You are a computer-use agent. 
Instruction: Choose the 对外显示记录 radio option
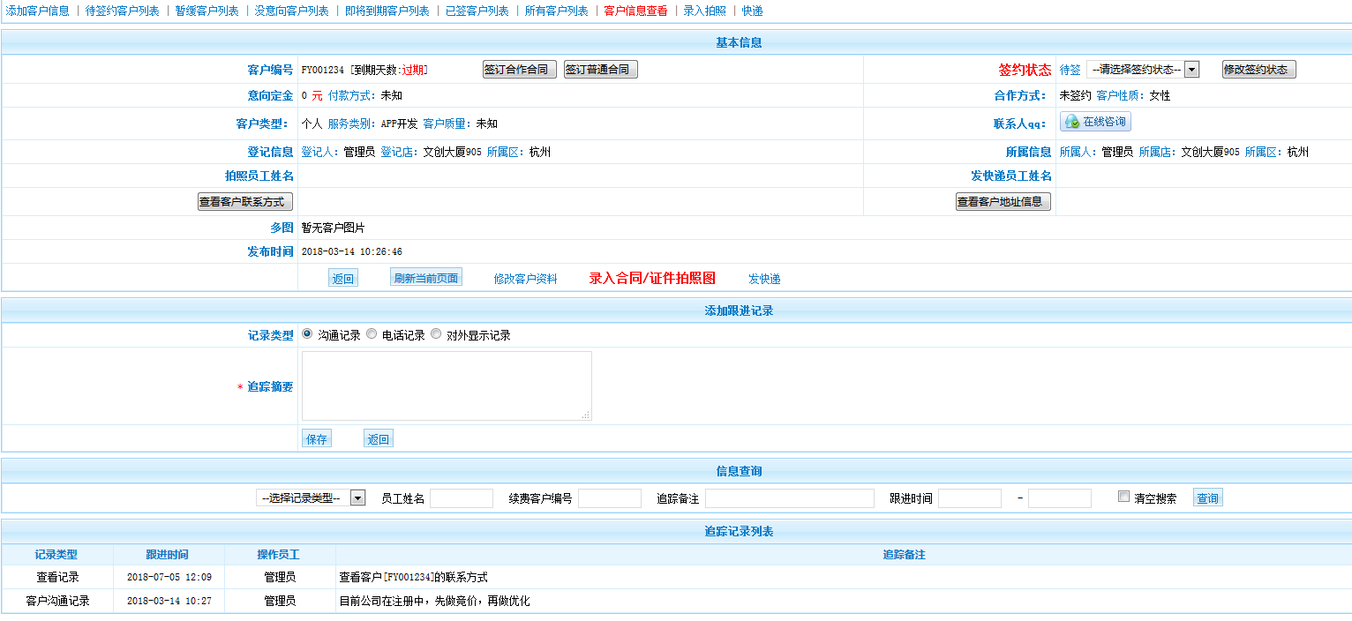(x=436, y=334)
